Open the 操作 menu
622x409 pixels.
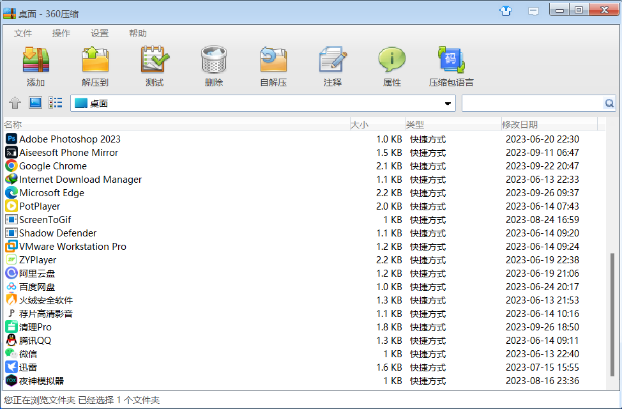tap(61, 33)
